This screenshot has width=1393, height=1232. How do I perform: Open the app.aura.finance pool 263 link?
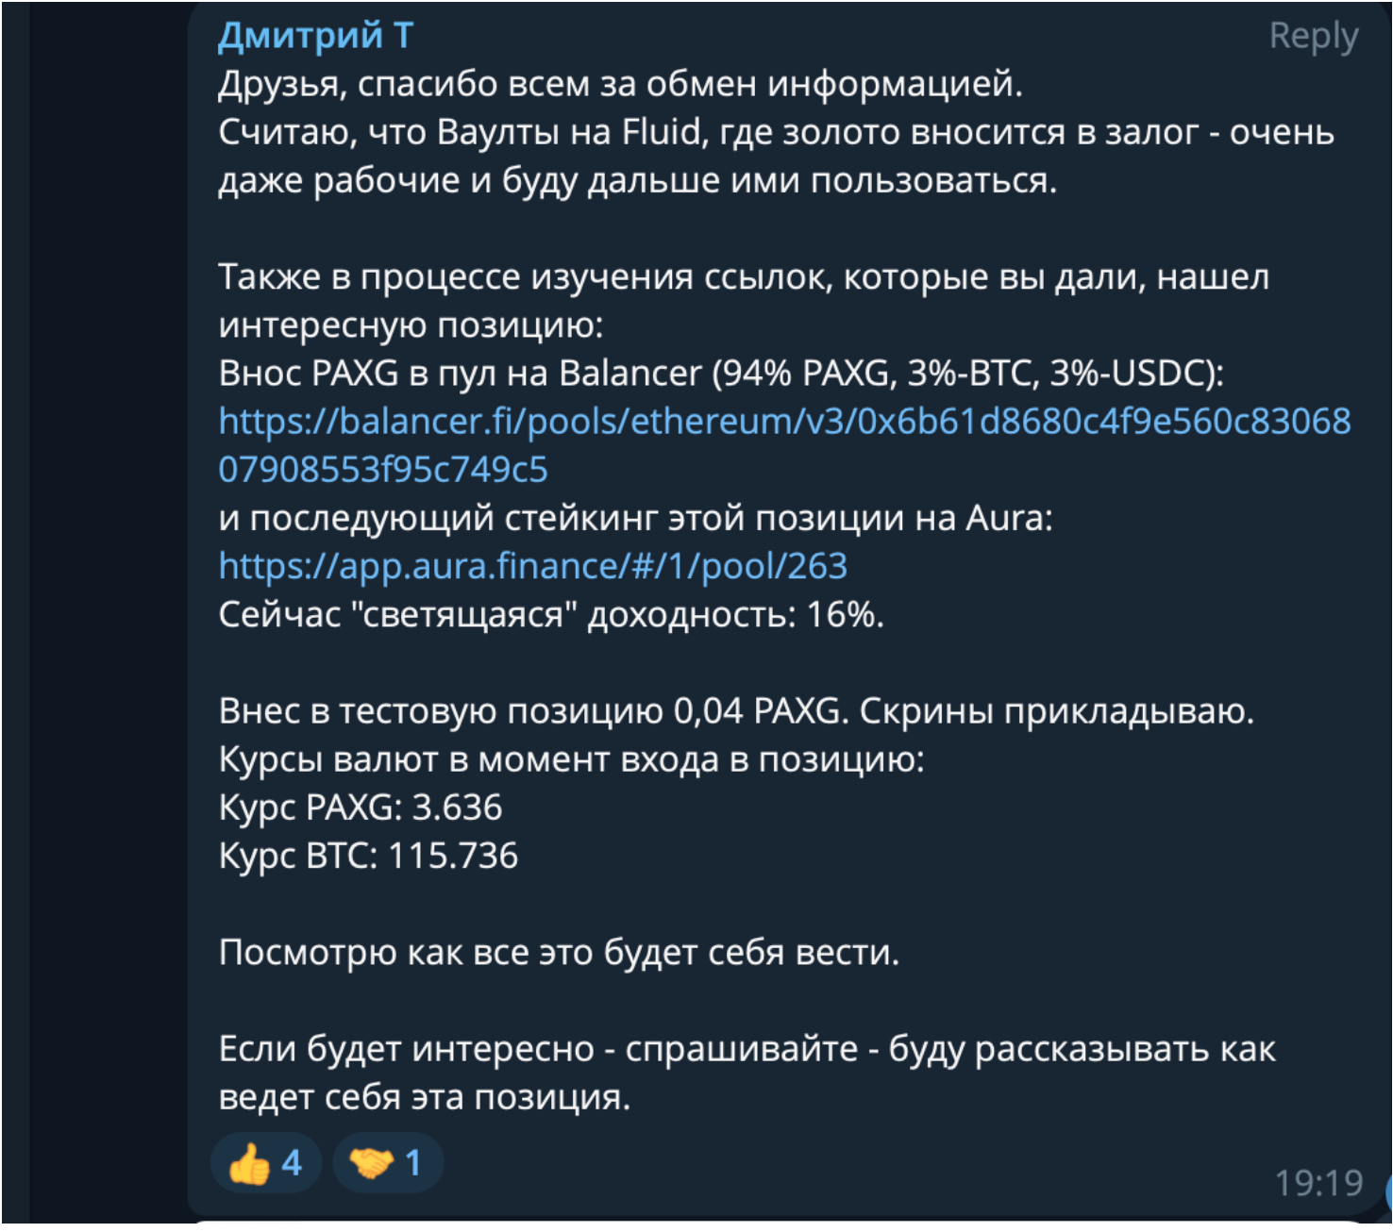tap(532, 566)
